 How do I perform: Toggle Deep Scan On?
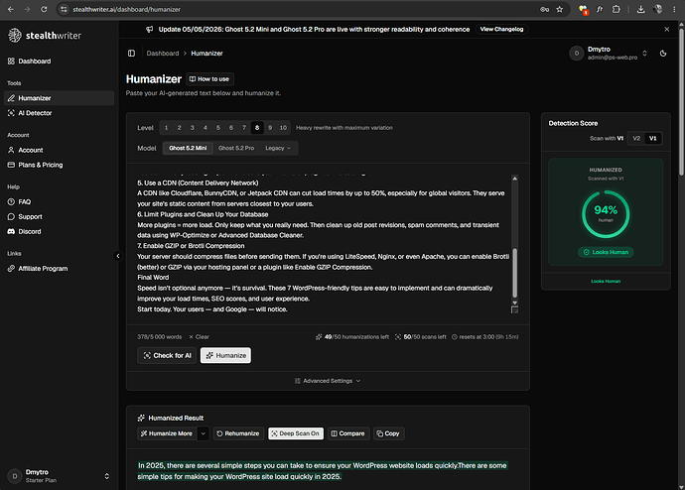296,433
